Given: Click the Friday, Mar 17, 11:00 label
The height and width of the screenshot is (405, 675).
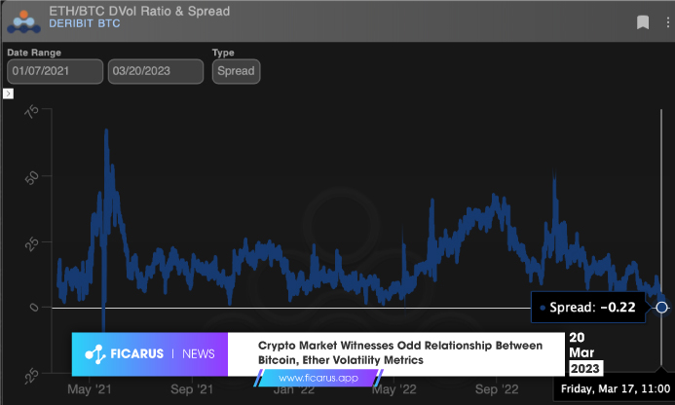Looking at the screenshot, I should tap(616, 389).
